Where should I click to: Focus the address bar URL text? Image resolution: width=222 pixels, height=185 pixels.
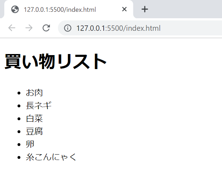point(118,28)
